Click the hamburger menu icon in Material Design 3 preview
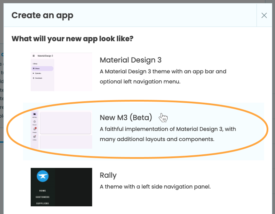The width and height of the screenshot is (275, 214). pyautogui.click(x=34, y=56)
